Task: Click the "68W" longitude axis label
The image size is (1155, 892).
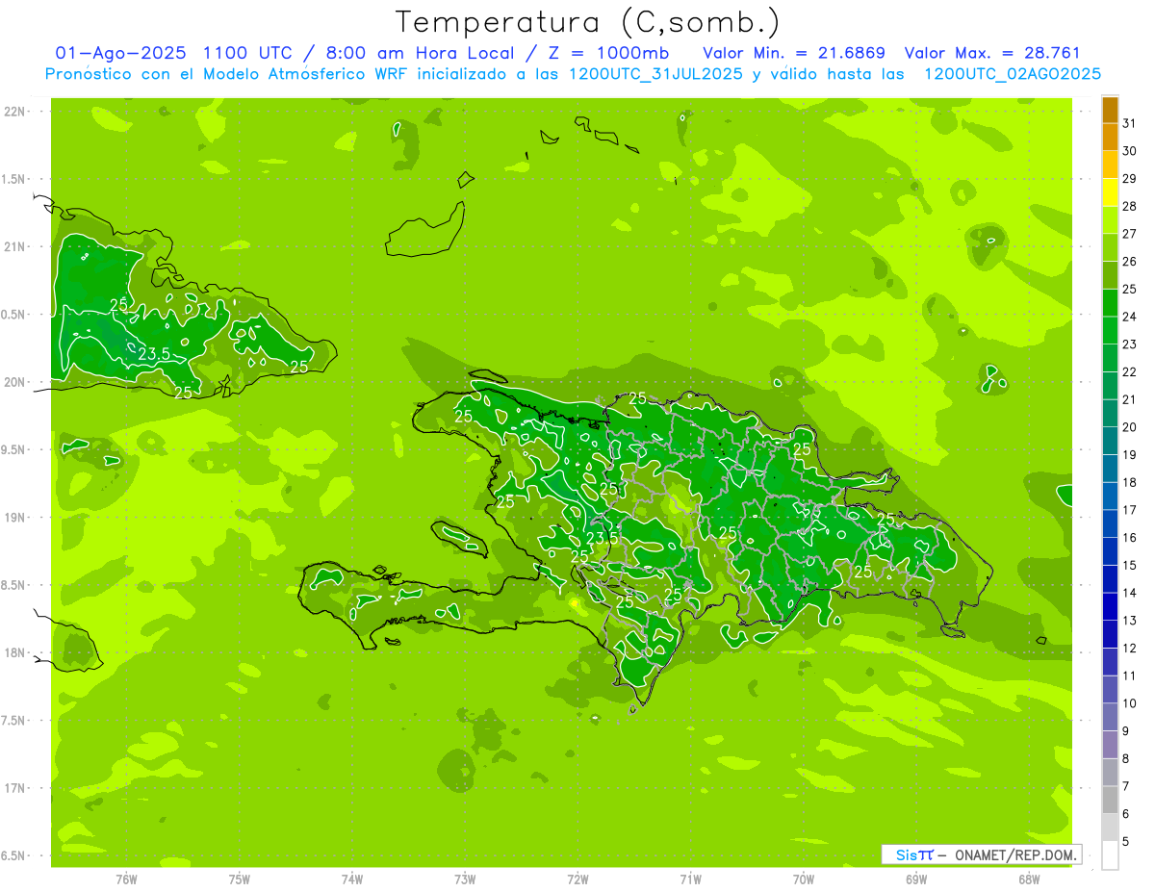Action: [1029, 879]
